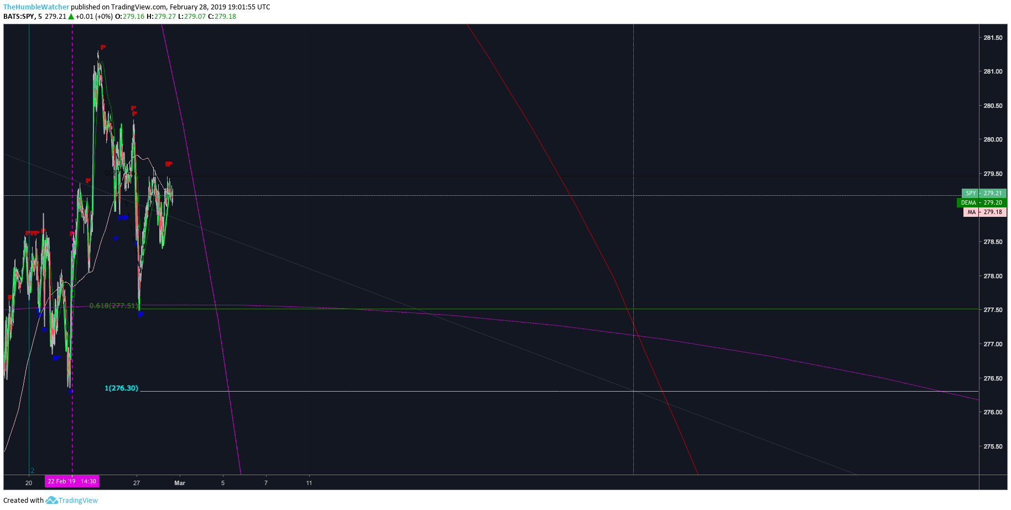Click the red flag marker at chart peak
1011x510 pixels.
[x=103, y=47]
